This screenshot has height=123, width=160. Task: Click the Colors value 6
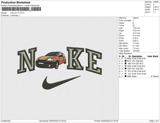coord(154,5)
